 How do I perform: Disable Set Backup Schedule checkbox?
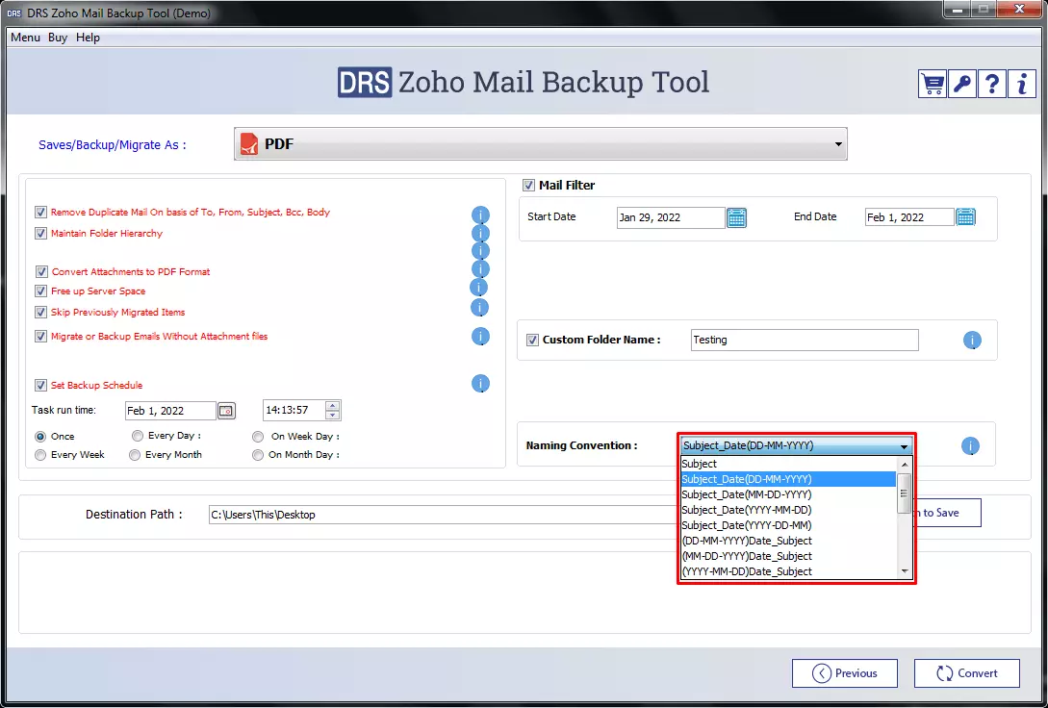(x=40, y=386)
